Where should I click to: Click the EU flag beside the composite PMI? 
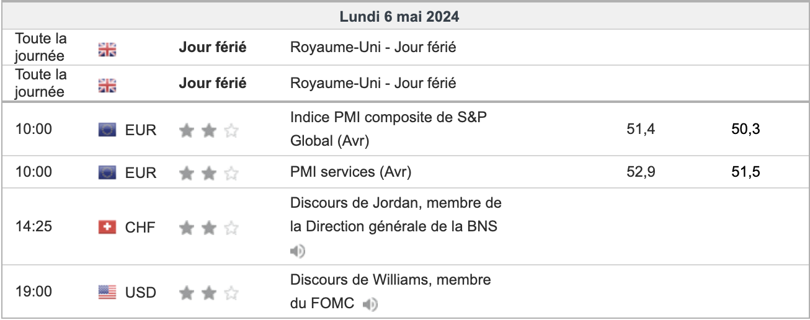[x=107, y=130]
